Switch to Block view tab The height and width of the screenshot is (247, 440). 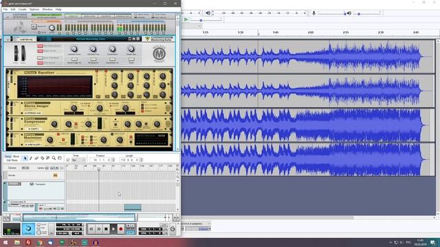tap(16, 156)
